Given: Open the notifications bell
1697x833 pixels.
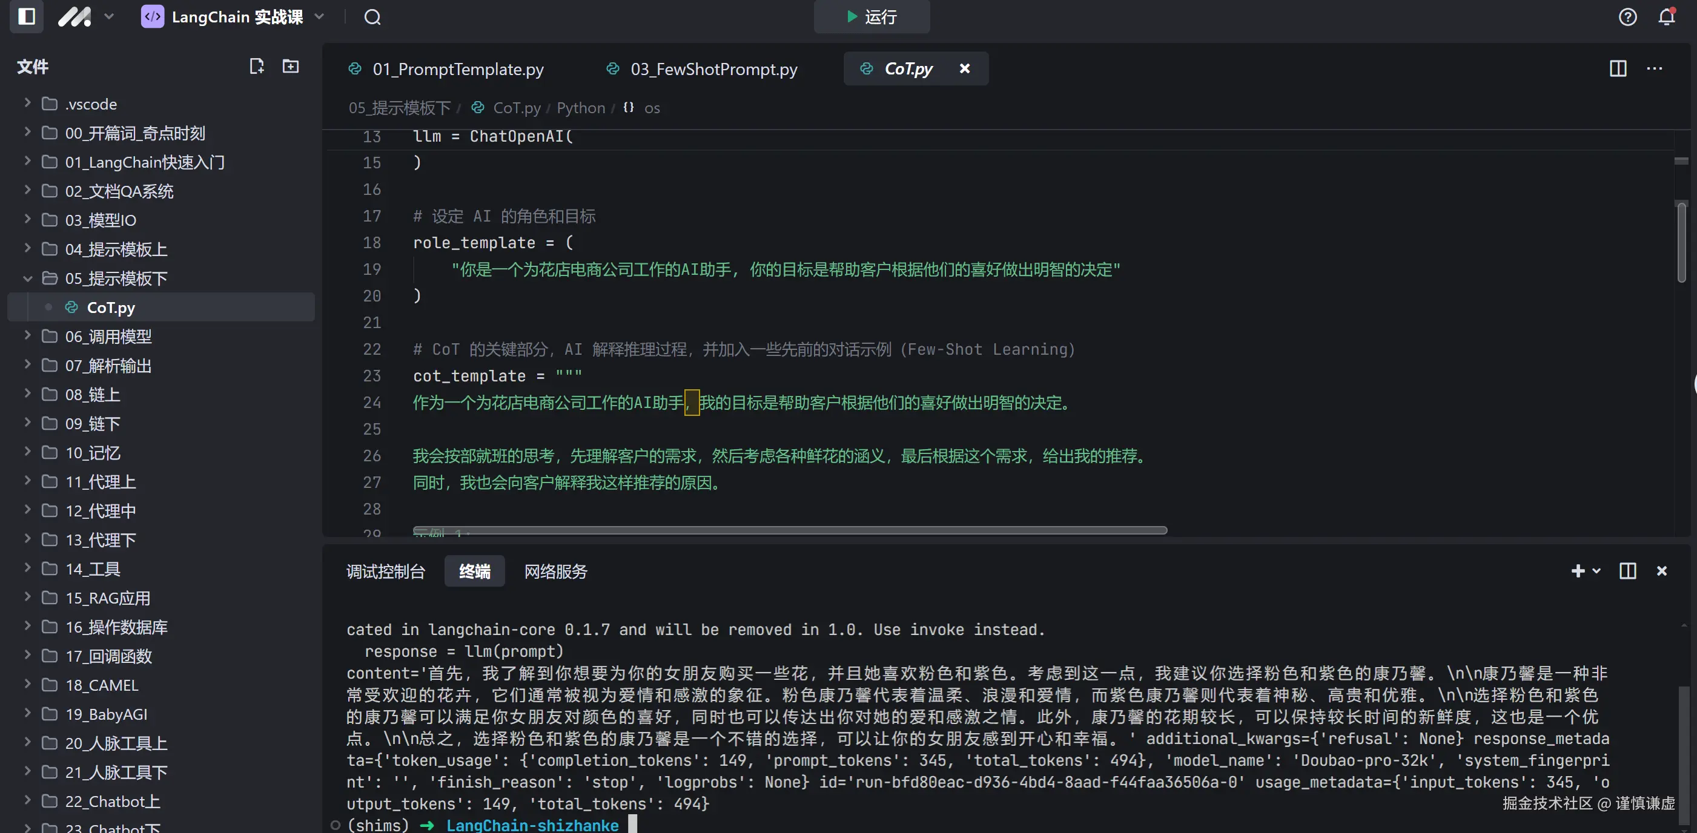Looking at the screenshot, I should pos(1666,17).
